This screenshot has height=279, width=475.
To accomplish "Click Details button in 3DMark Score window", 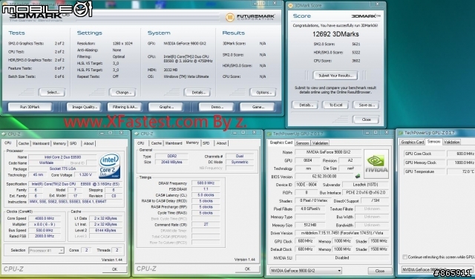I will [305, 105].
